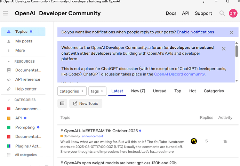Sort topics by the Activity column
This screenshot has width=240, height=166.
[x=225, y=118]
